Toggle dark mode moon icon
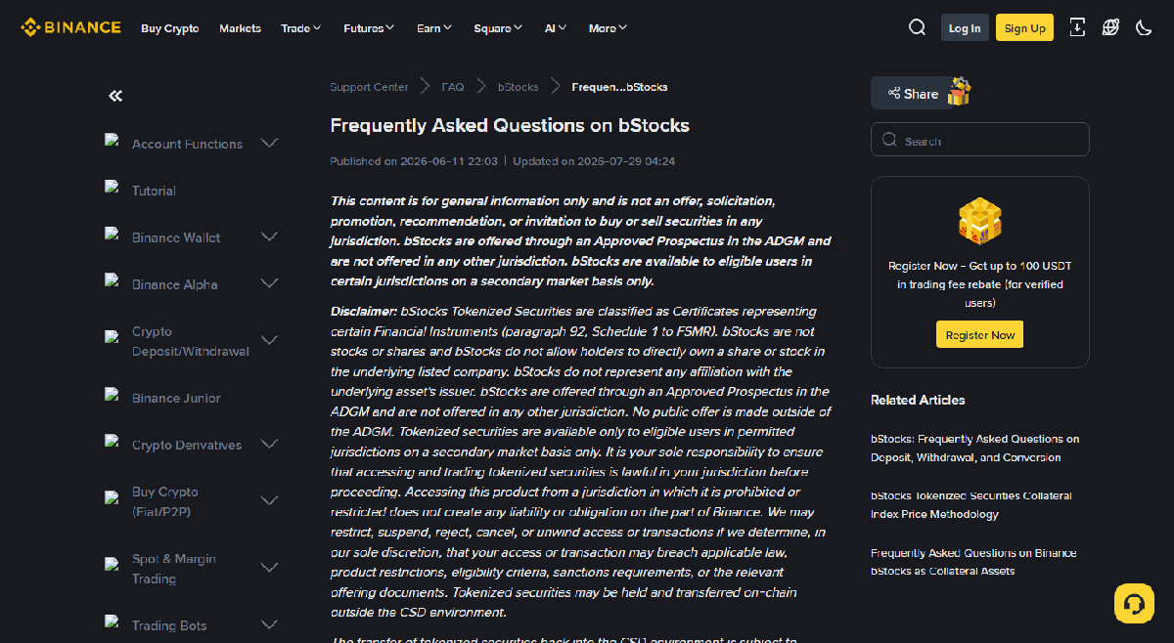Viewport: 1174px width, 643px height. point(1144,27)
